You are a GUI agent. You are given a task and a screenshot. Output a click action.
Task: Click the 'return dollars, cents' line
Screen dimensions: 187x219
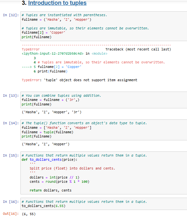[x=50, y=190]
